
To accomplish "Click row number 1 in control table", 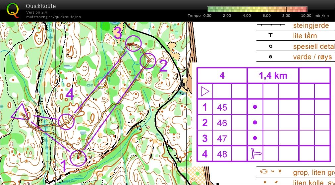I will tap(205, 107).
